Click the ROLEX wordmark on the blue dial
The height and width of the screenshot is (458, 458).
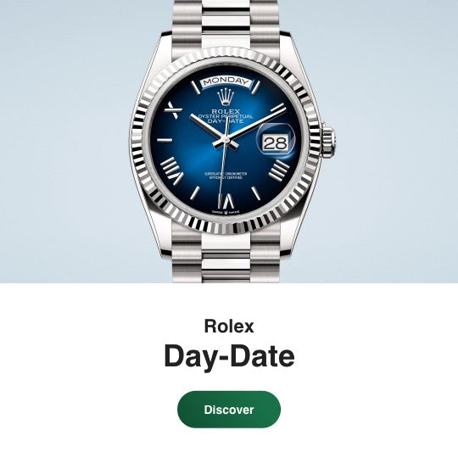pyautogui.click(x=226, y=111)
